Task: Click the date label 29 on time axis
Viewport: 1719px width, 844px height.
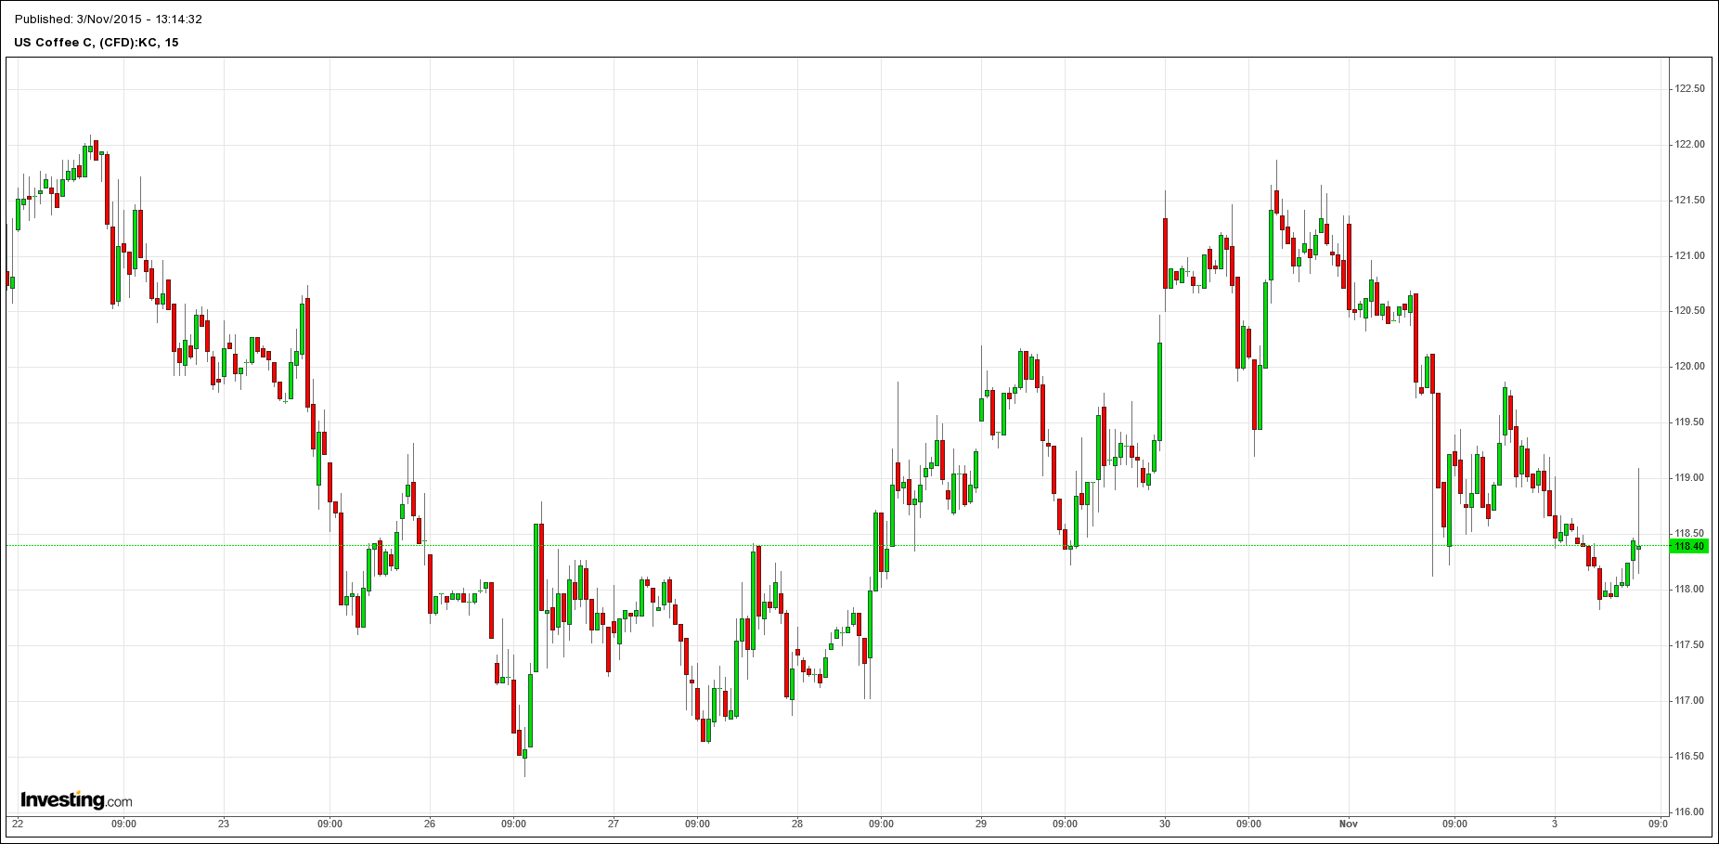Action: [981, 824]
